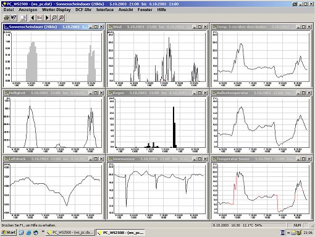The image size is (315, 237).
Task: Click the red time range icon between arrows
Action: (x=40, y=18)
